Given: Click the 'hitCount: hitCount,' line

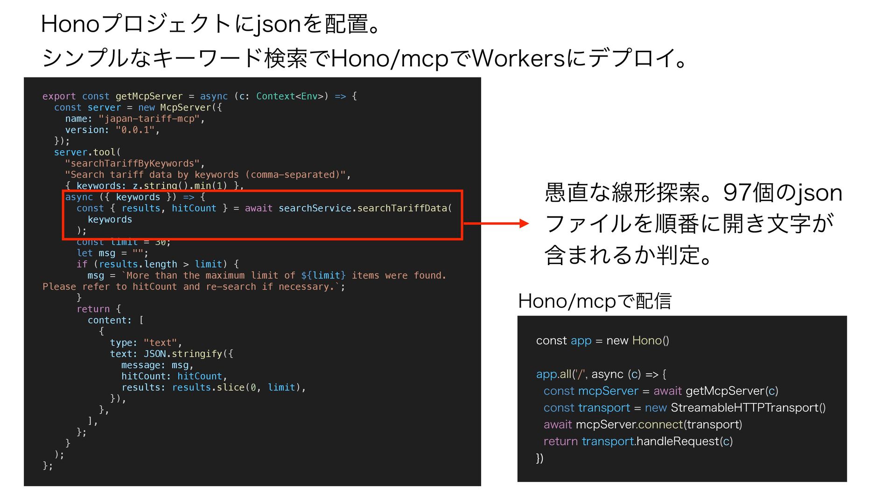Looking at the screenshot, I should pos(174,376).
